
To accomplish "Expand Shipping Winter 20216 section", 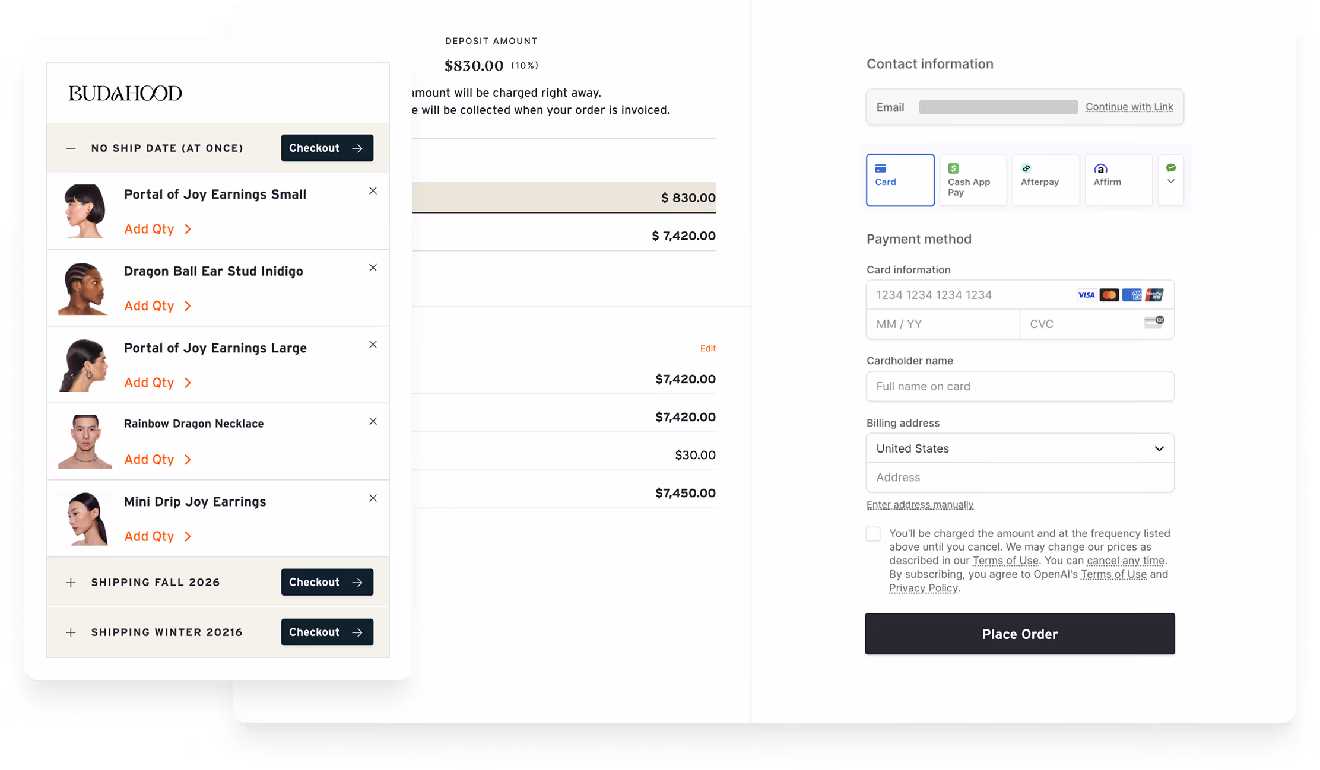I will (71, 632).
